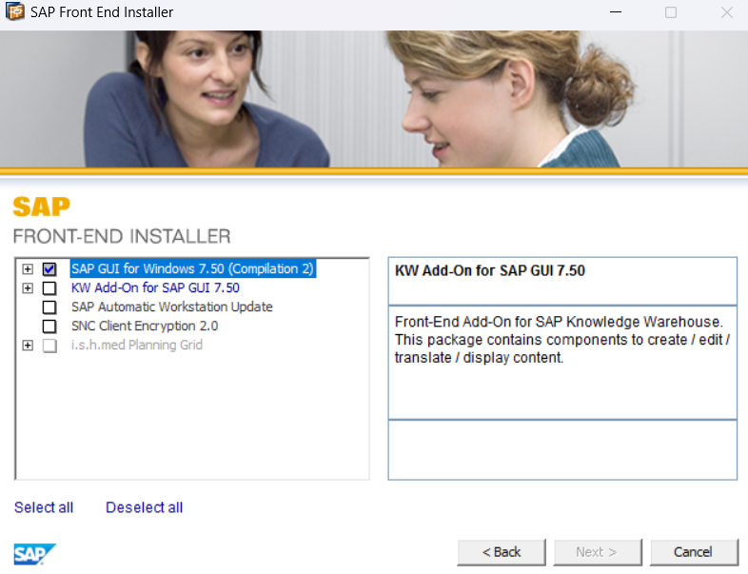
Task: Close the installer window
Action: (726, 12)
